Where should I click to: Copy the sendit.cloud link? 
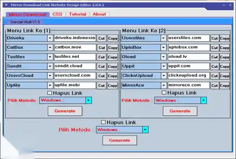coord(112,66)
